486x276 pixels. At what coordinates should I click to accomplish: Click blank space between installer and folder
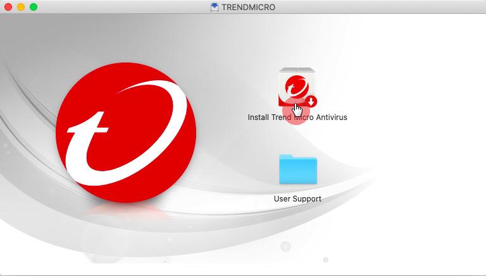tap(297, 136)
